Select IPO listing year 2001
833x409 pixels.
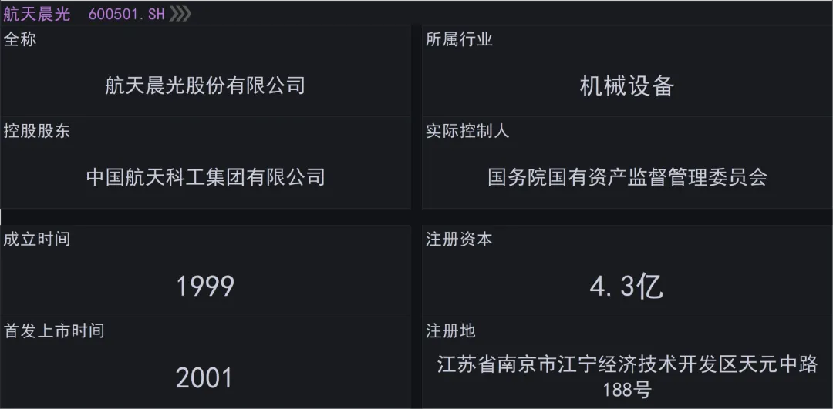(204, 378)
